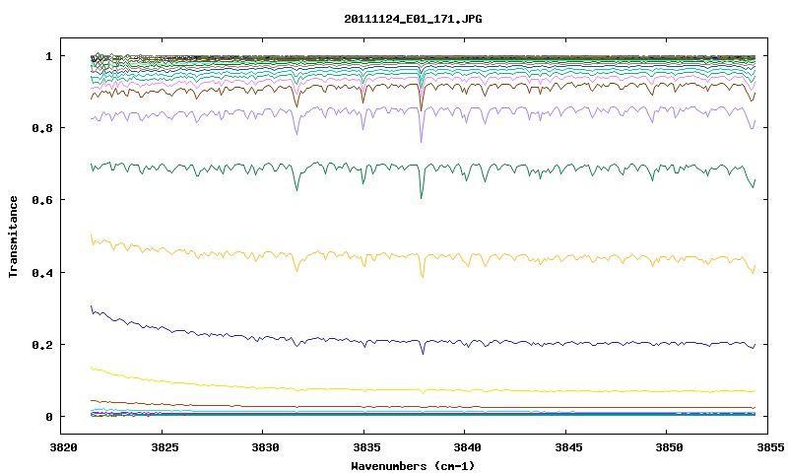This screenshot has width=788, height=473.
Task: Click y-axis tick label 0.6
Action: [x=42, y=200]
